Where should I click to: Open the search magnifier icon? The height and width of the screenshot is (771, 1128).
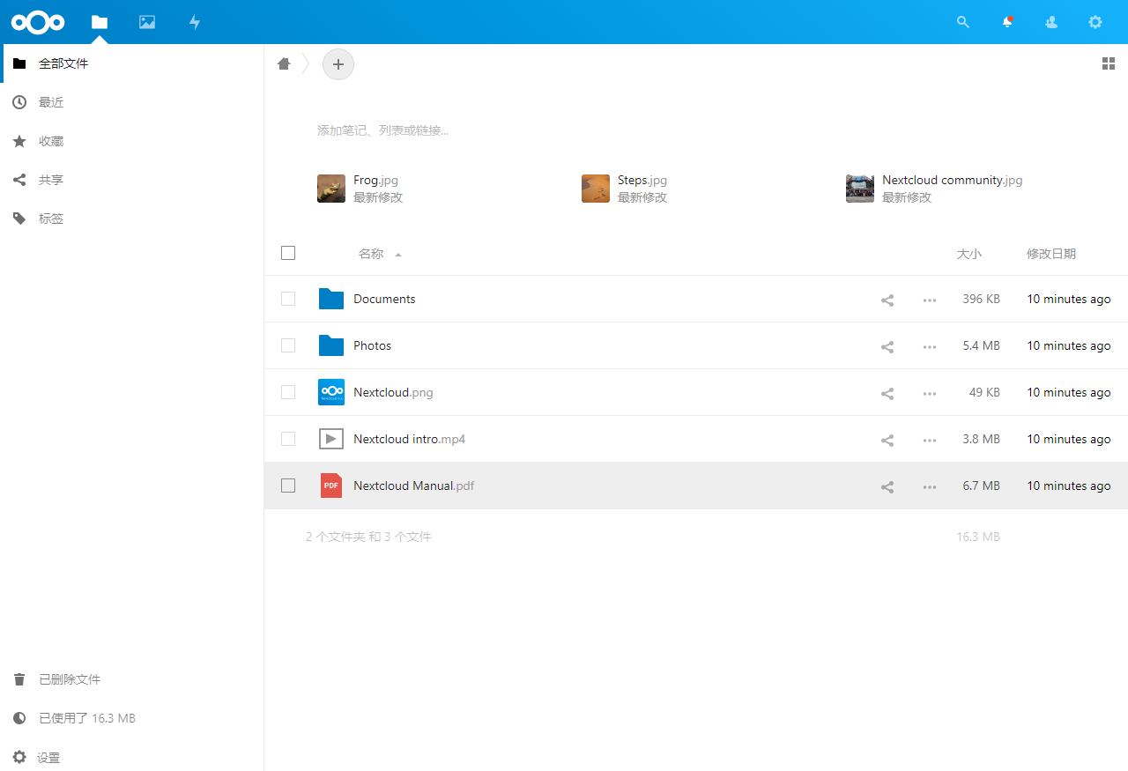pyautogui.click(x=963, y=22)
